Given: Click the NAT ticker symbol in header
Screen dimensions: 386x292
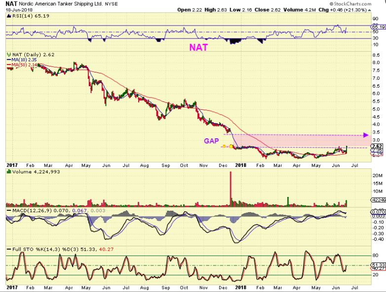Looking at the screenshot, I should pos(11,3).
